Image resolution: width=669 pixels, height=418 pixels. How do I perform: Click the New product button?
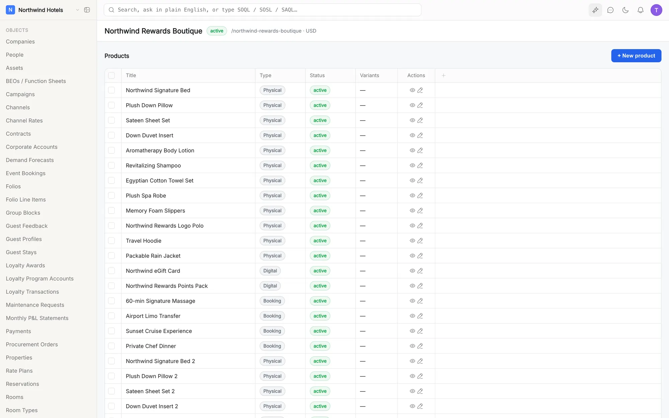(x=636, y=56)
